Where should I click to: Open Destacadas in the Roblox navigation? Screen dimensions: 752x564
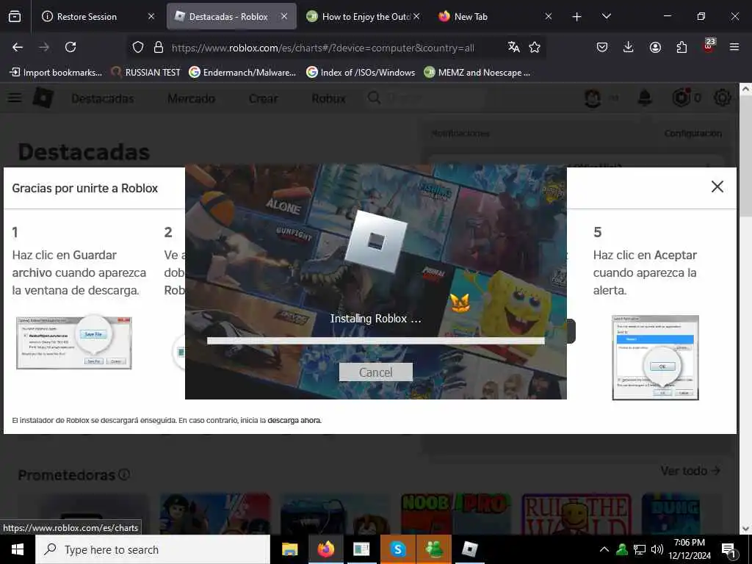103,98
